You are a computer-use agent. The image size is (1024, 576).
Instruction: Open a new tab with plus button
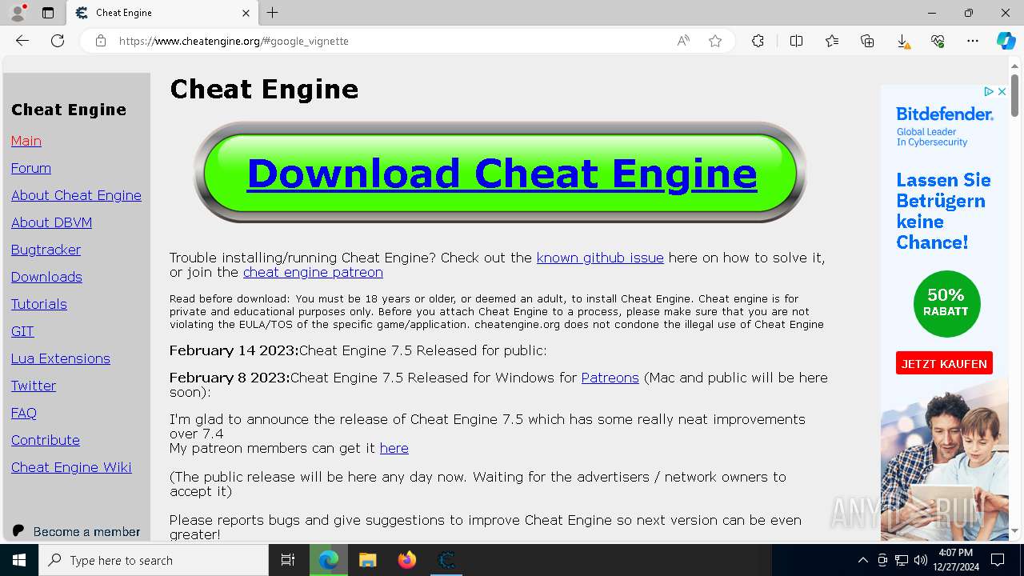point(273,13)
